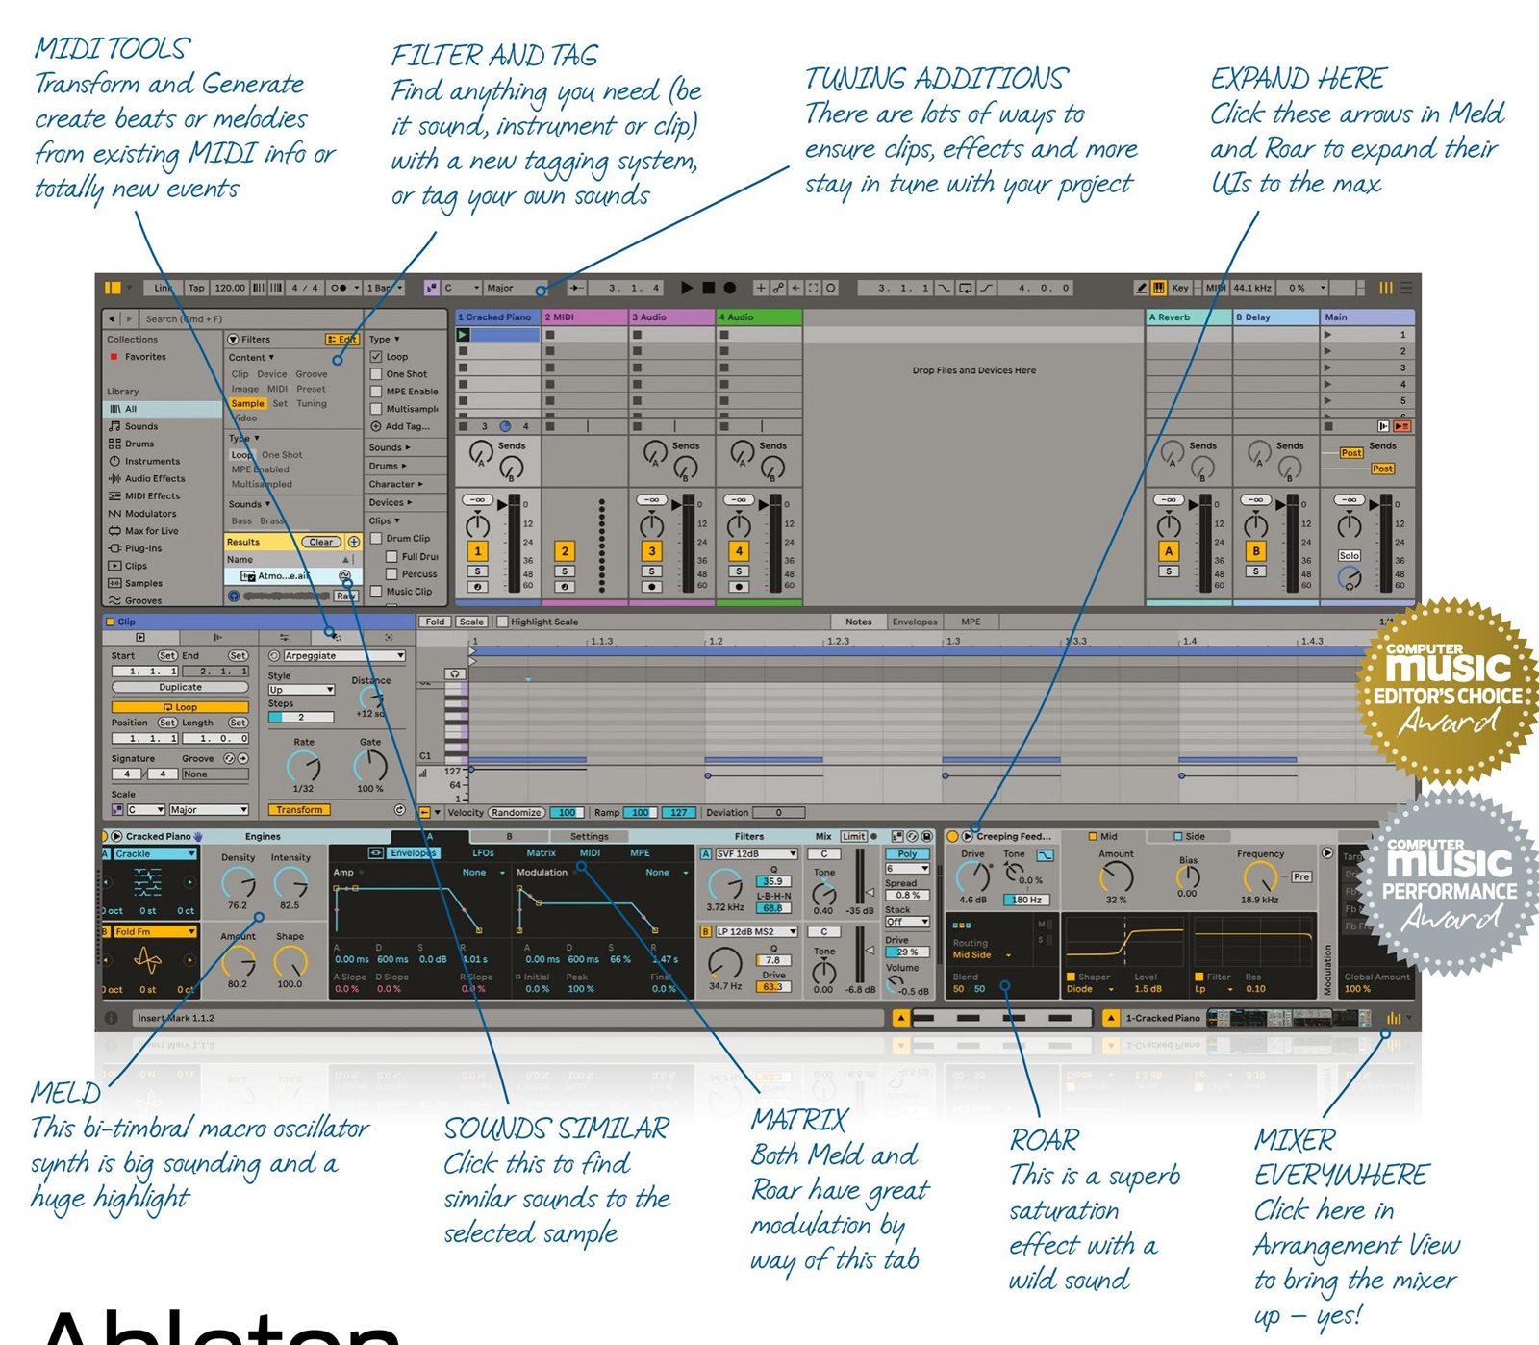
Task: Select Instruments in the browser library
Action: (x=152, y=461)
